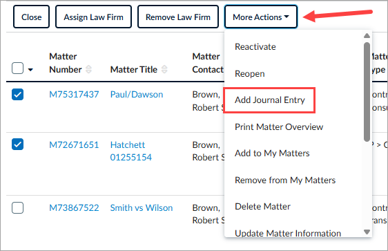
Task: Click the menu scrollbar down arrow
Action: coord(367,232)
